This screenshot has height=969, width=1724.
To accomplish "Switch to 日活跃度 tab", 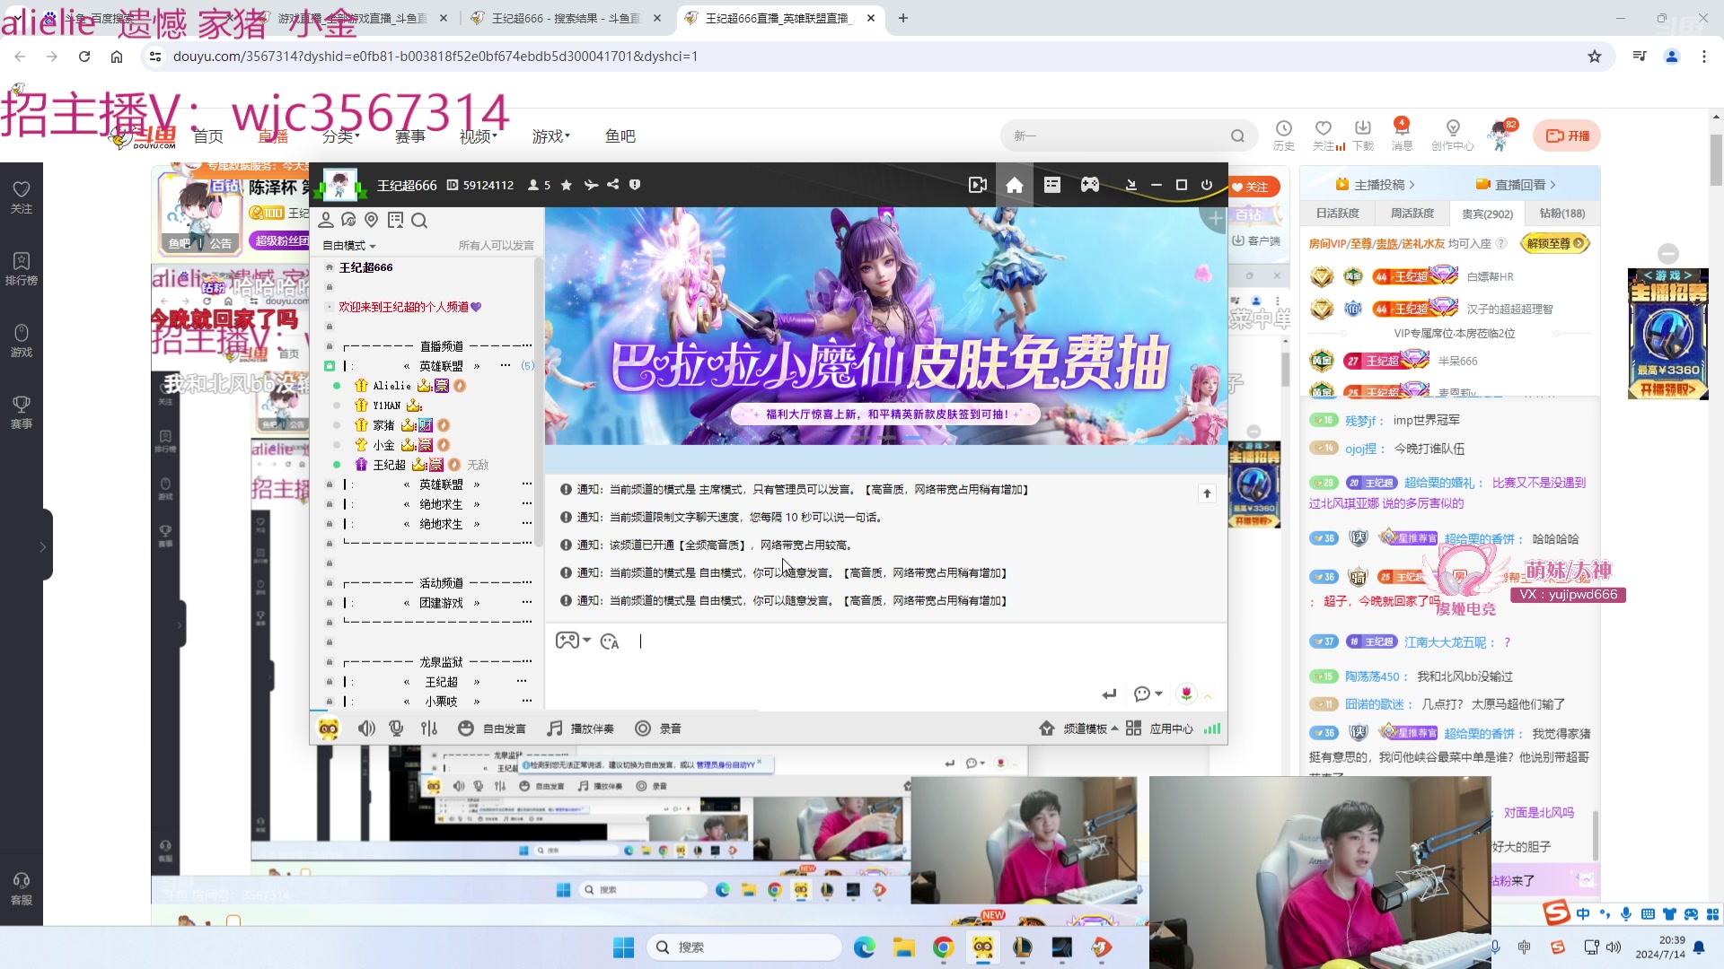I will click(1337, 214).
